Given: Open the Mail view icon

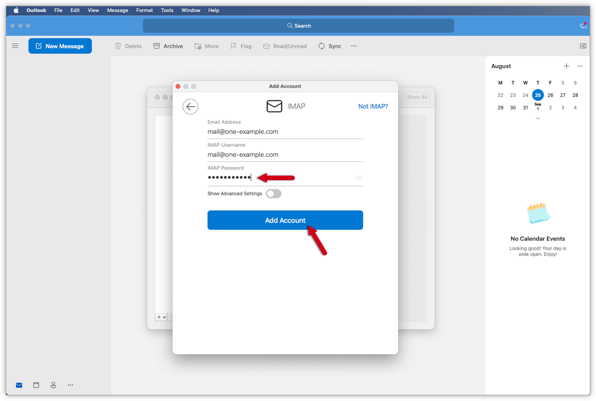Looking at the screenshot, I should pos(19,385).
